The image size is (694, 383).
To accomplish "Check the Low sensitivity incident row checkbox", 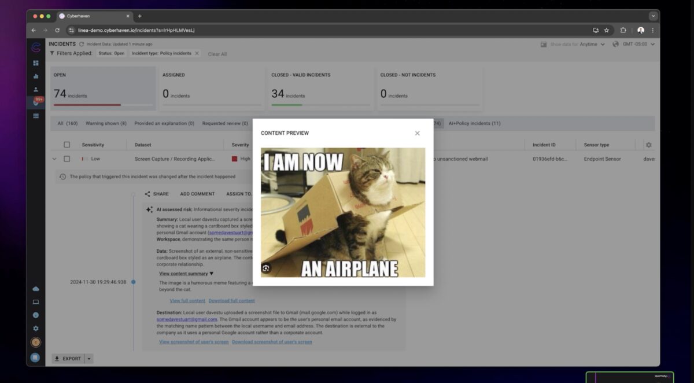I will pos(67,159).
